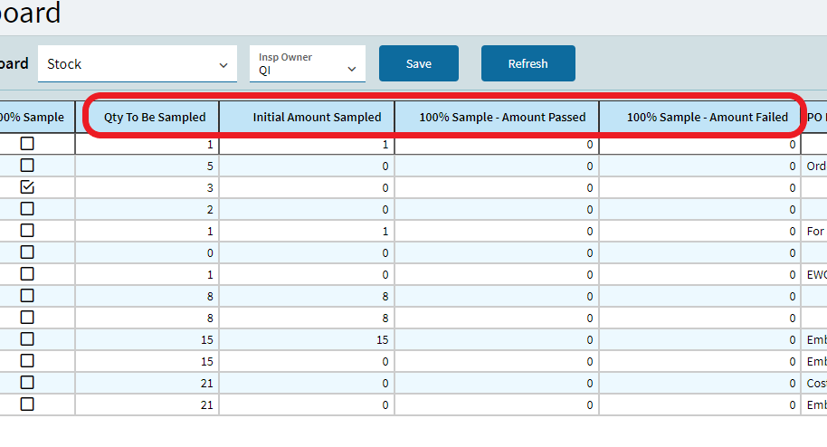Refresh the dashboard data

coord(528,63)
